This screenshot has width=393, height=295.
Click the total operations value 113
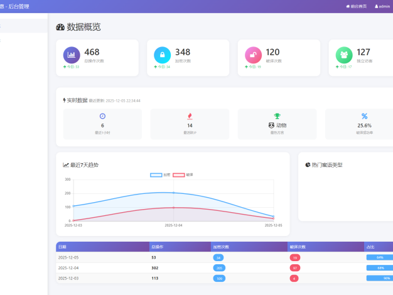tap(155, 279)
